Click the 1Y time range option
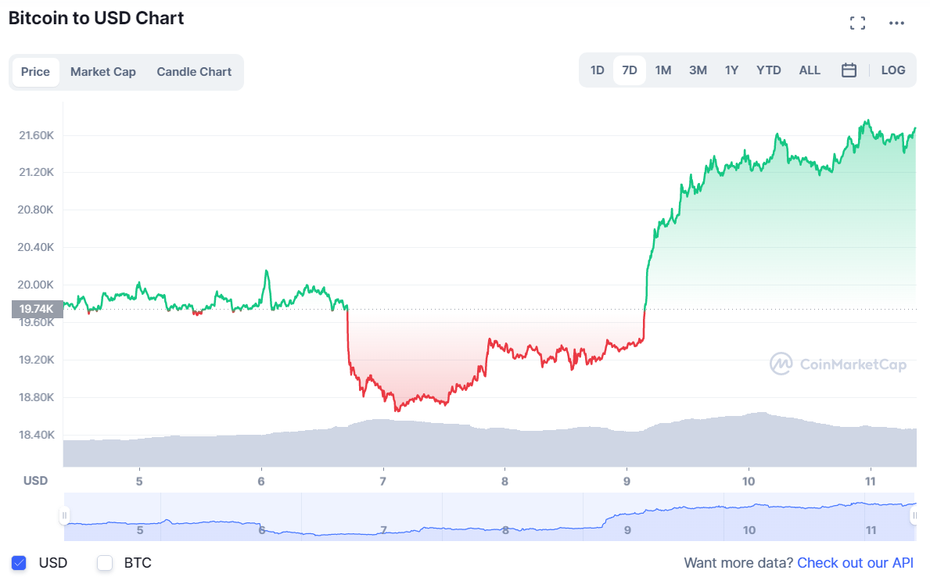Image resolution: width=930 pixels, height=588 pixels. (x=731, y=70)
